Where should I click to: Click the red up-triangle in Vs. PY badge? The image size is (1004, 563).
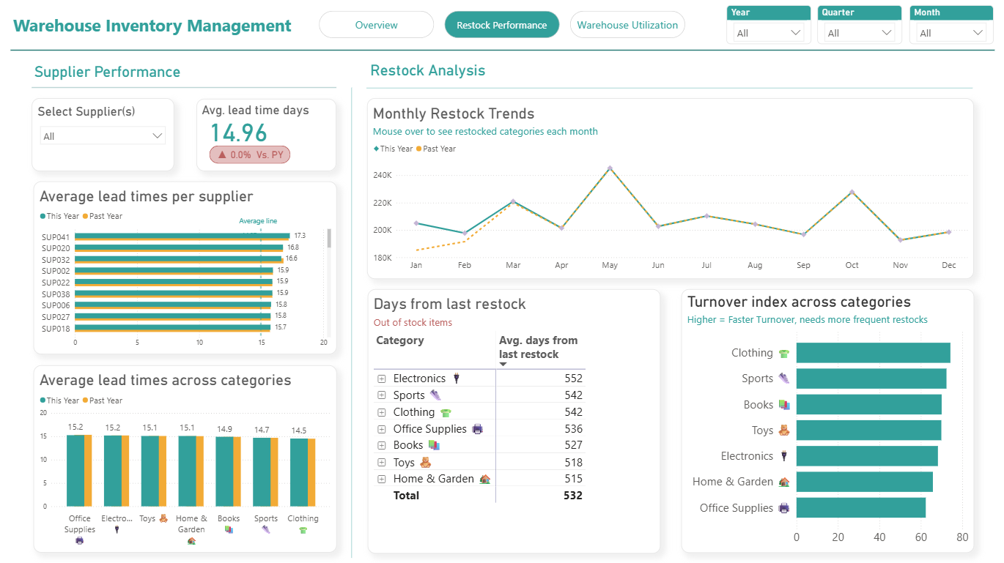[x=222, y=155]
